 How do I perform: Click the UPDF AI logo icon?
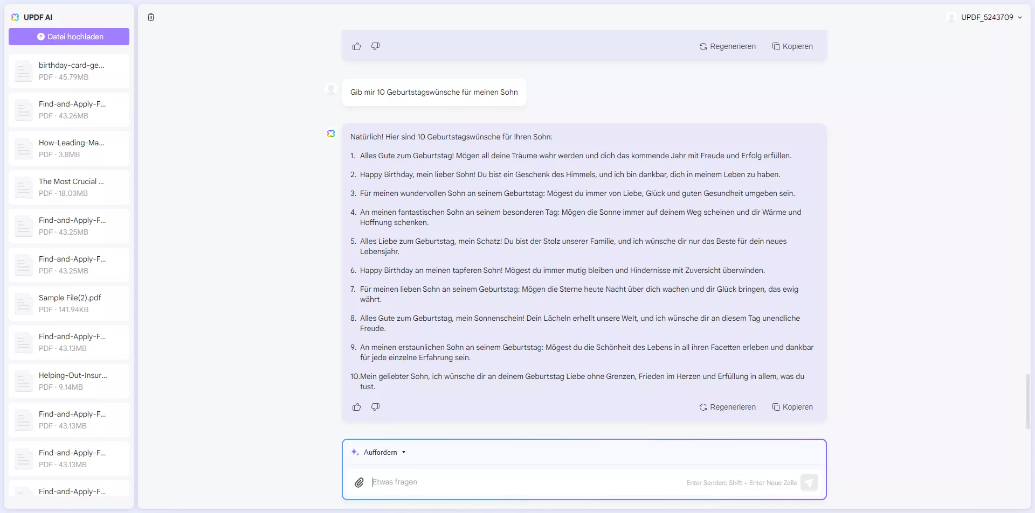pyautogui.click(x=15, y=17)
